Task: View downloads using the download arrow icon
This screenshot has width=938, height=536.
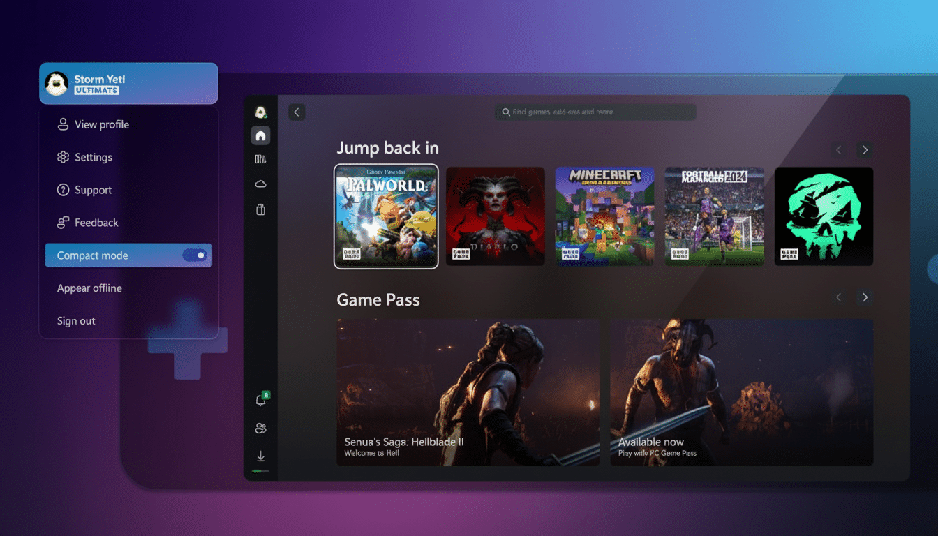Action: [x=260, y=456]
